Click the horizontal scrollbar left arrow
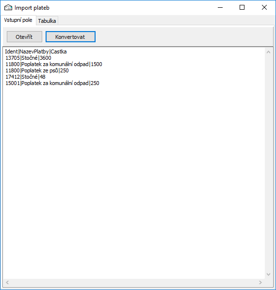The width and height of the screenshot is (276, 290). [7, 282]
